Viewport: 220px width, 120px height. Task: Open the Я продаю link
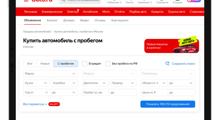[x=177, y=2]
